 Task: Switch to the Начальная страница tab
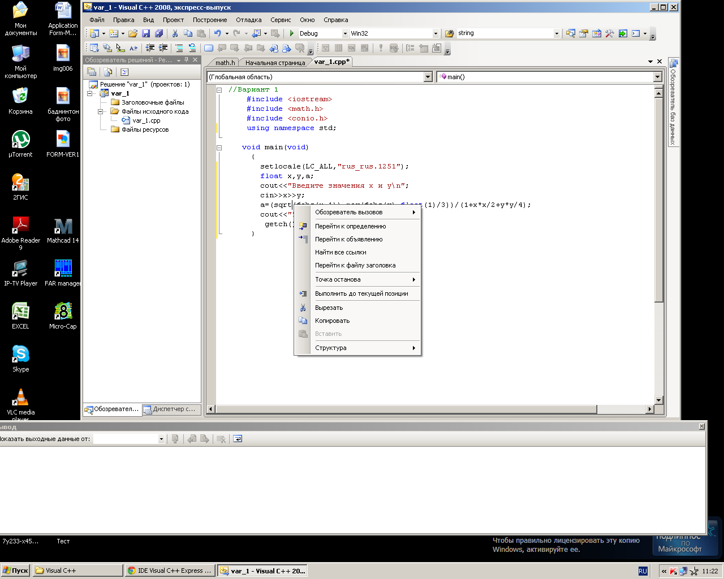[x=275, y=63]
